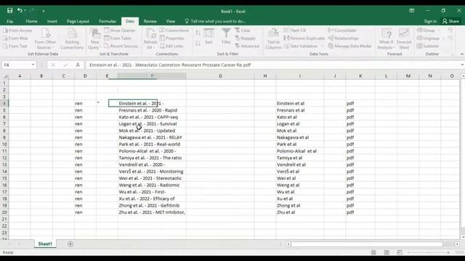Click the Properties ribbon button

pos(172,38)
